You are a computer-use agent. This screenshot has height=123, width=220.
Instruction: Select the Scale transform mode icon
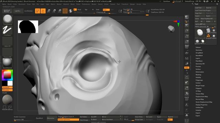coord(54,11)
